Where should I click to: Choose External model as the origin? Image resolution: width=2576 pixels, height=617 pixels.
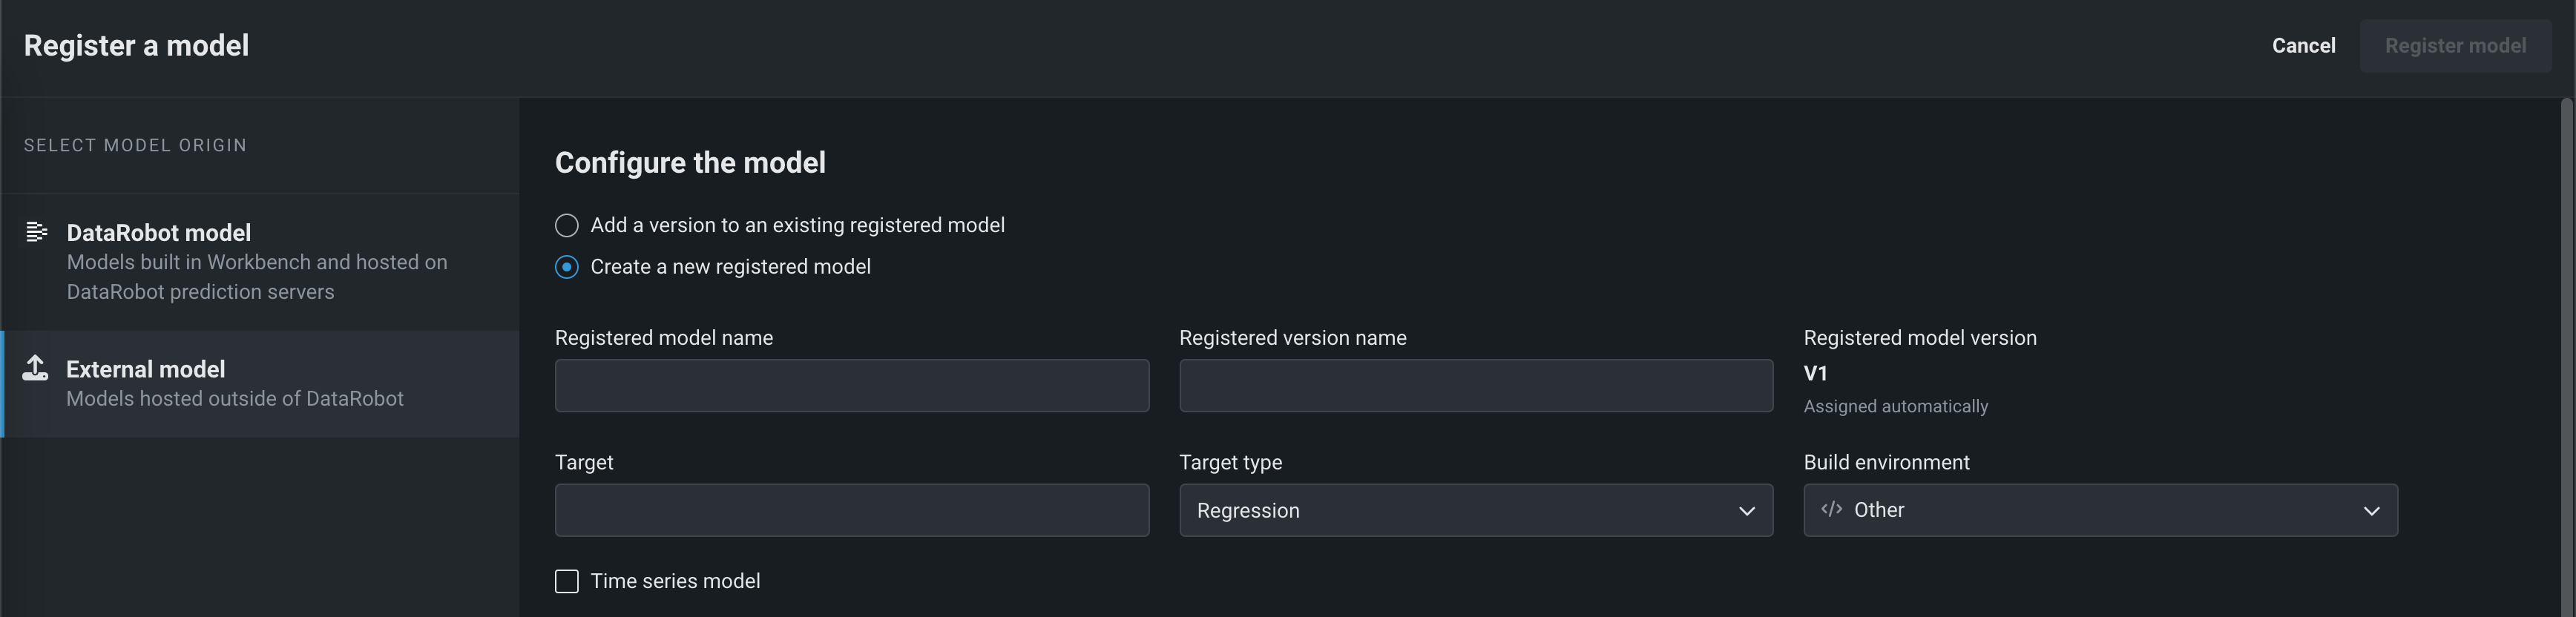pos(260,383)
